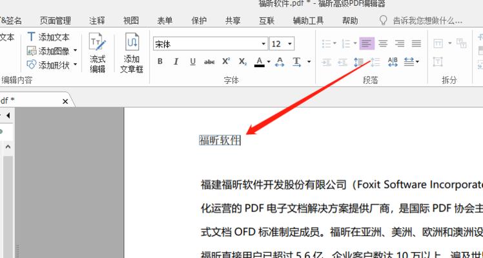Click the first indent icon in 段落
The image size is (483, 258).
327,63
